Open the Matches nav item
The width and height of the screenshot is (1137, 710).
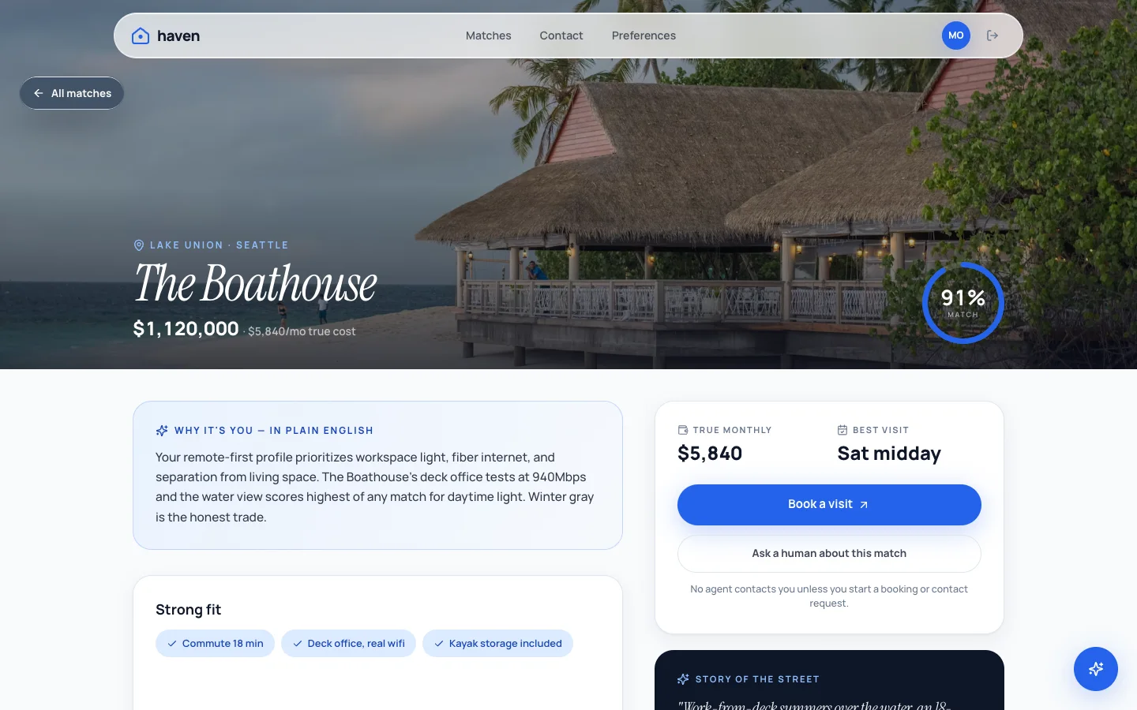(x=488, y=35)
